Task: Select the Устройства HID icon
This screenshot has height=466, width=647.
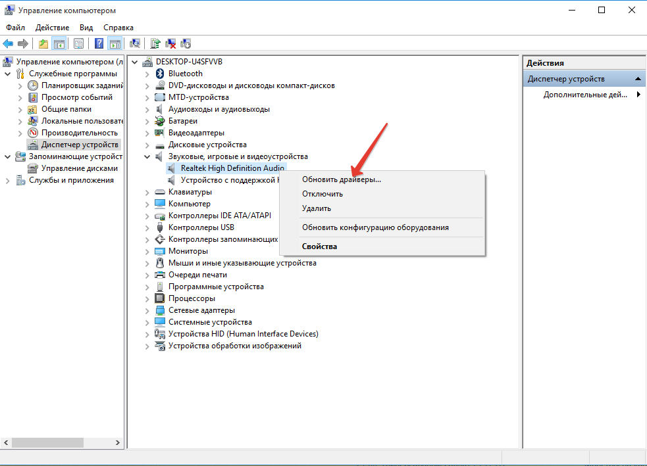Action: [160, 334]
